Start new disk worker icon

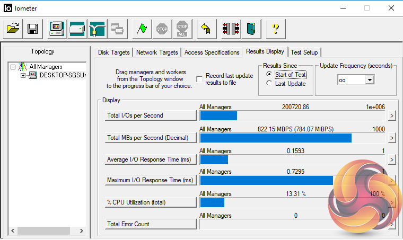click(77, 29)
